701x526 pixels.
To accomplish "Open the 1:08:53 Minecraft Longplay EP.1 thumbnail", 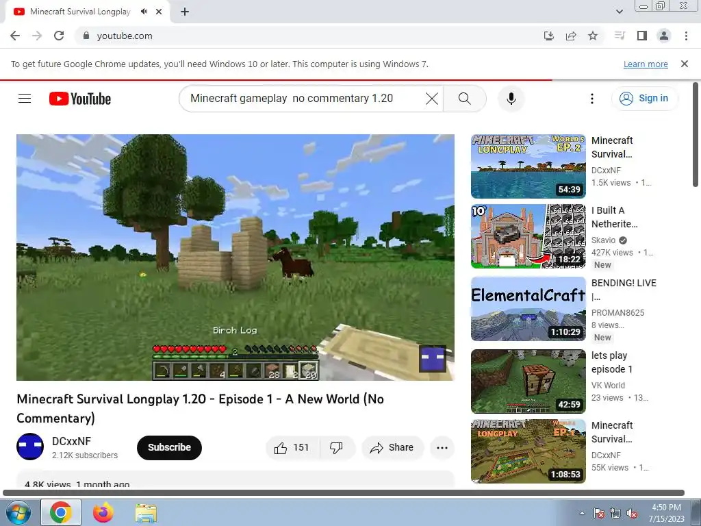I will (x=528, y=451).
